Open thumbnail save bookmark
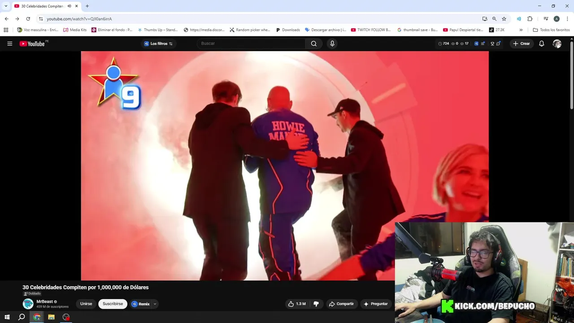This screenshot has width=574, height=323. point(417,30)
